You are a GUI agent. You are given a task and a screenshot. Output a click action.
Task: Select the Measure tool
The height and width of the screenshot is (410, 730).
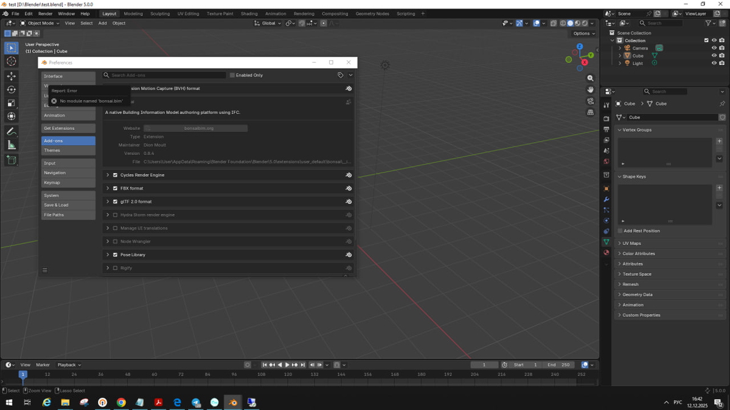12,145
